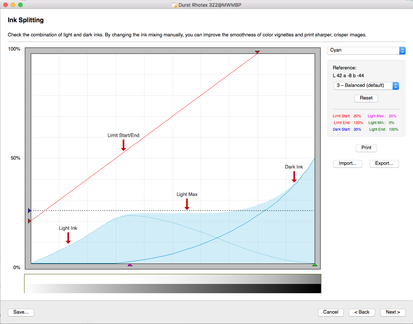Click the Print button

pyautogui.click(x=366, y=148)
